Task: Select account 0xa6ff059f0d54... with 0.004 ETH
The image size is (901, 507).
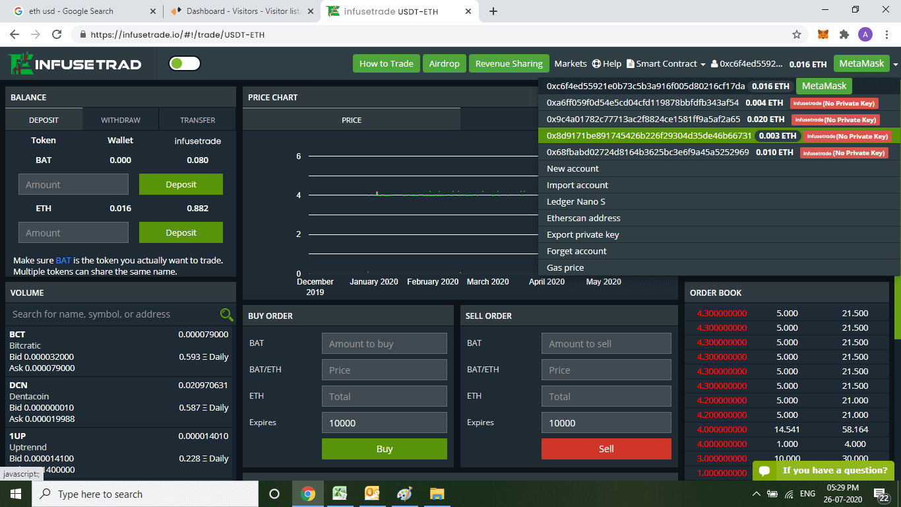Action: click(x=719, y=103)
